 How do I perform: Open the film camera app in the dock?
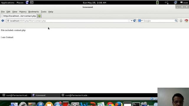144,104
